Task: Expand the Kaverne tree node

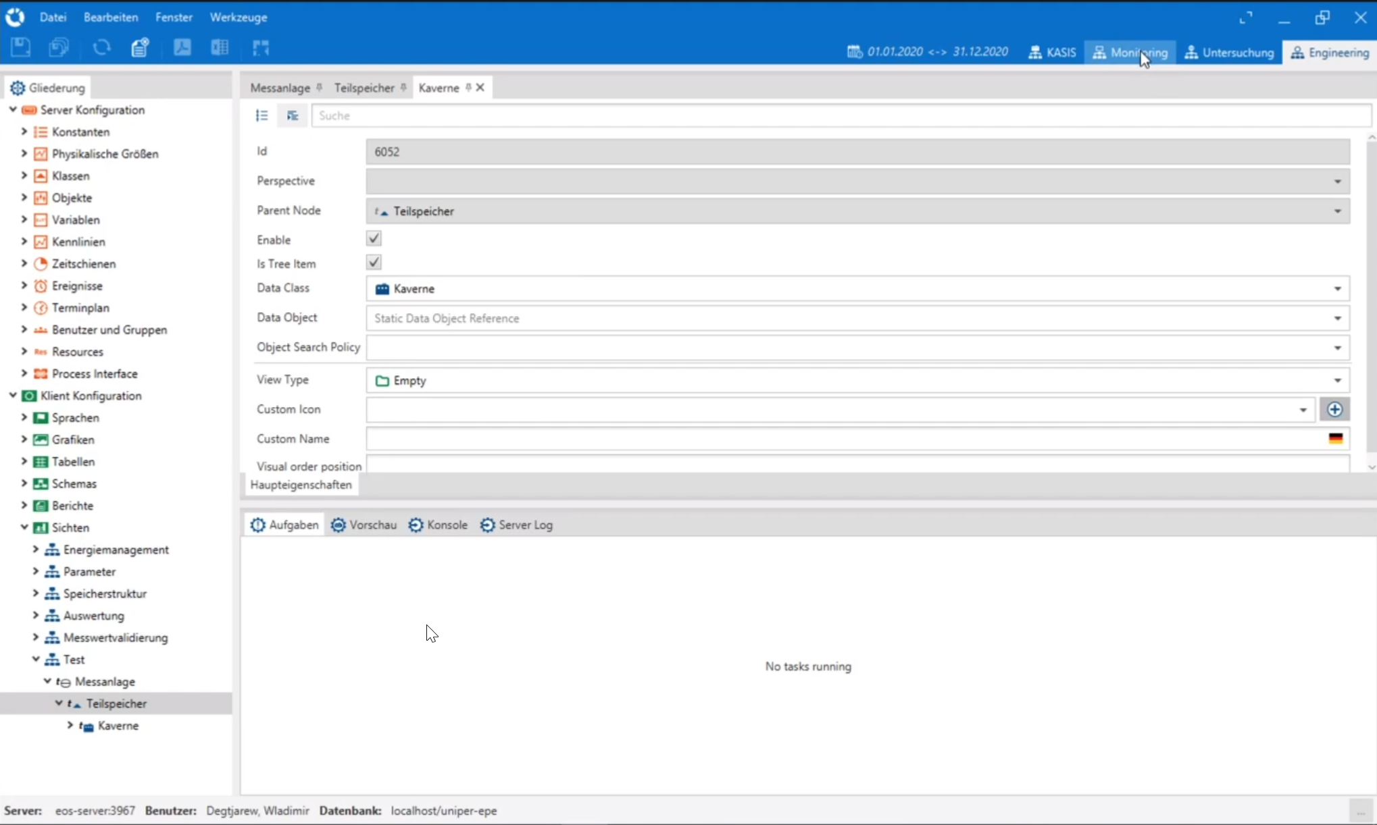Action: tap(70, 726)
